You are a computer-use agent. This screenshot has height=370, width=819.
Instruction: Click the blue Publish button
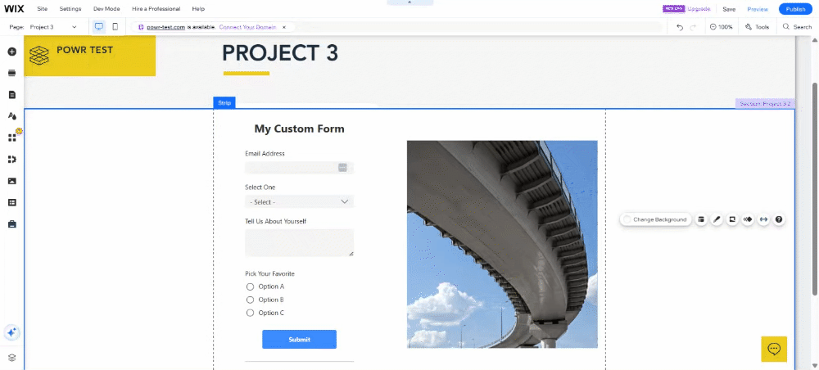[x=795, y=9]
